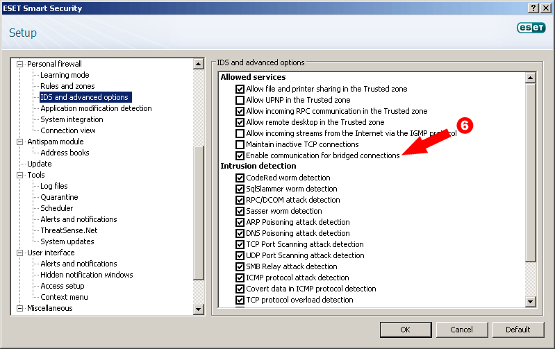Open Context menu settings
This screenshot has height=349, width=555.
64,297
